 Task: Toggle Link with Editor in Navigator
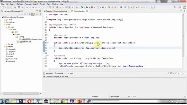tap(33, 14)
